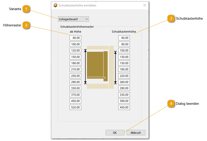Open the Listegesteuert variant dropdown

[x=73, y=19]
